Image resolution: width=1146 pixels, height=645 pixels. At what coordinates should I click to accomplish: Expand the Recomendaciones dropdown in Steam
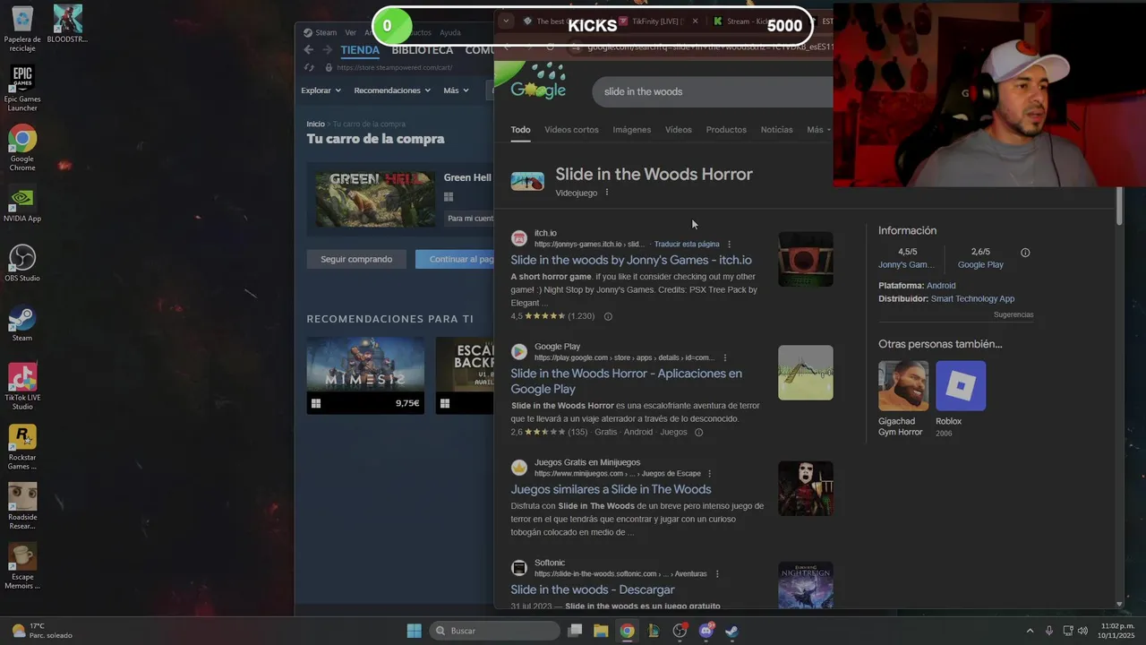392,90
